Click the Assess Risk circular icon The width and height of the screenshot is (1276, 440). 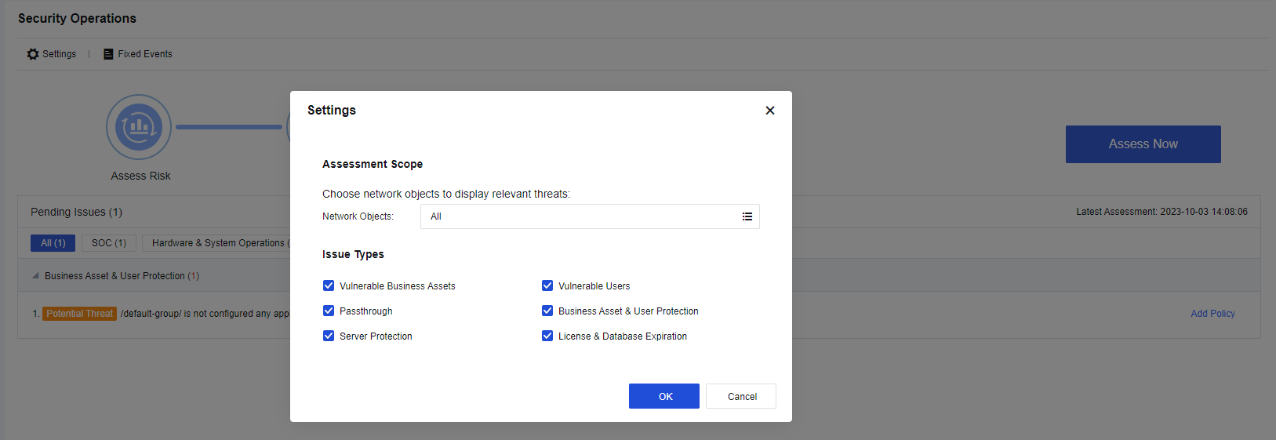139,127
